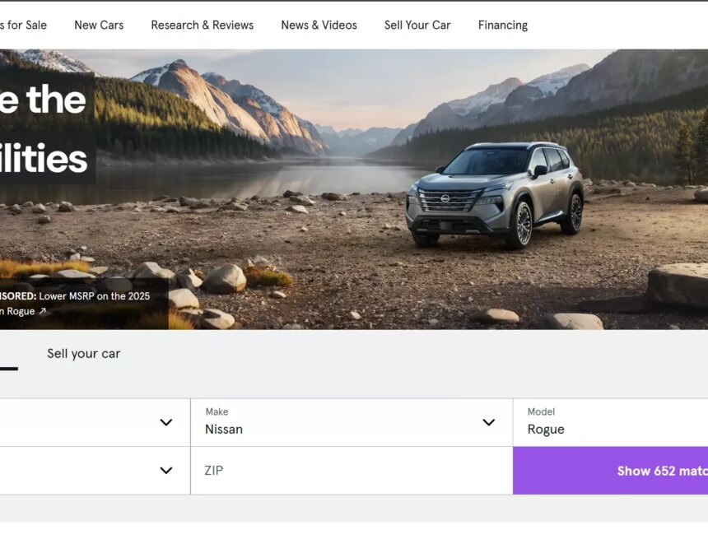This screenshot has width=708, height=539.
Task: Open the Model dropdown showing Rogue
Action: (609, 422)
